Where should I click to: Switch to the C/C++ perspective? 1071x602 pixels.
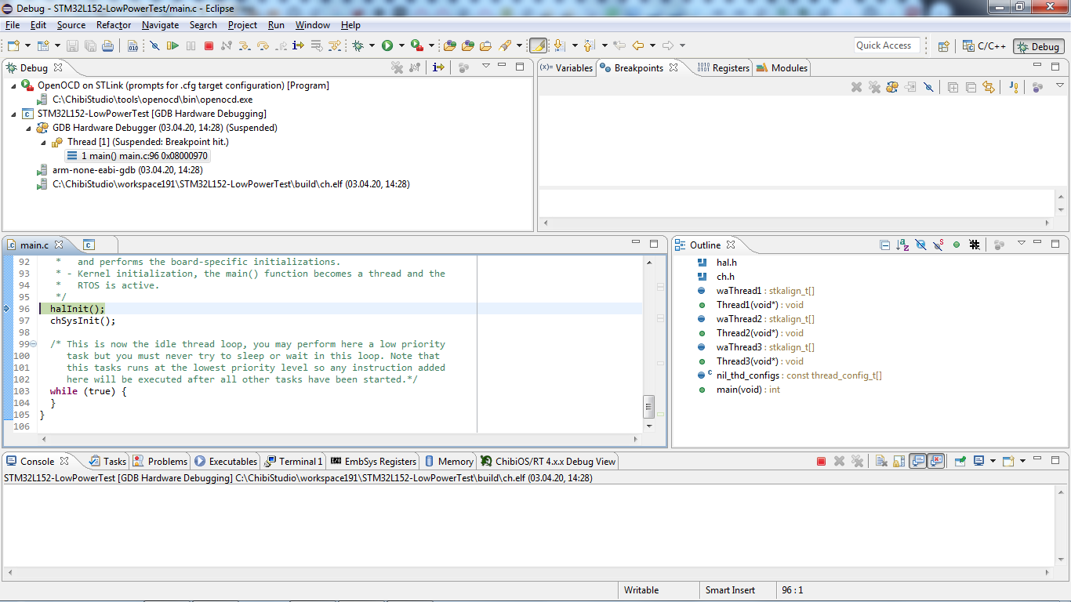coord(985,46)
